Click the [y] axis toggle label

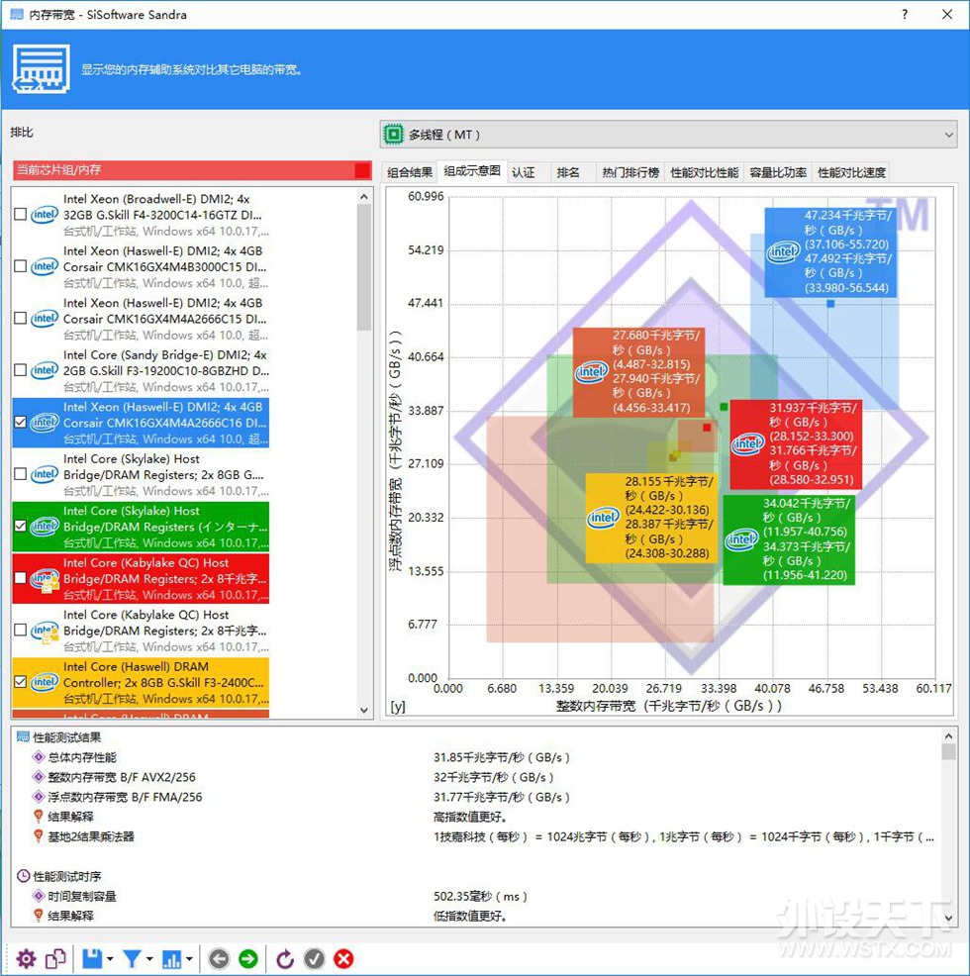click(x=398, y=707)
